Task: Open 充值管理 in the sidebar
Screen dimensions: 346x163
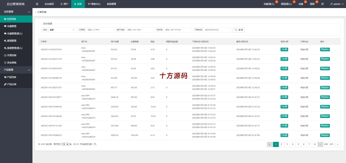Action: (16, 26)
